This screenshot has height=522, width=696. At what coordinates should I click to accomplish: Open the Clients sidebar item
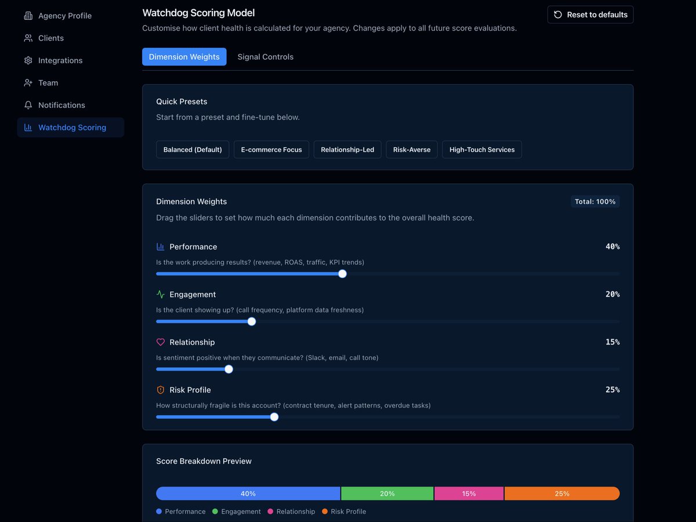71,38
